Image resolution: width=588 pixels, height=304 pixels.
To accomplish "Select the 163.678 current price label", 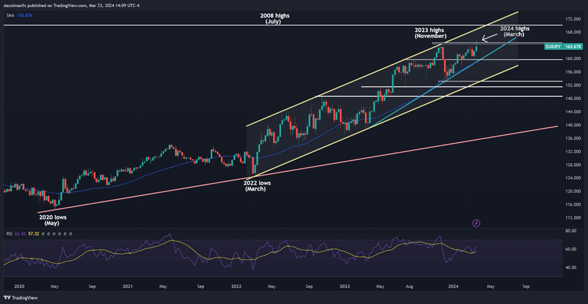I will pos(574,46).
